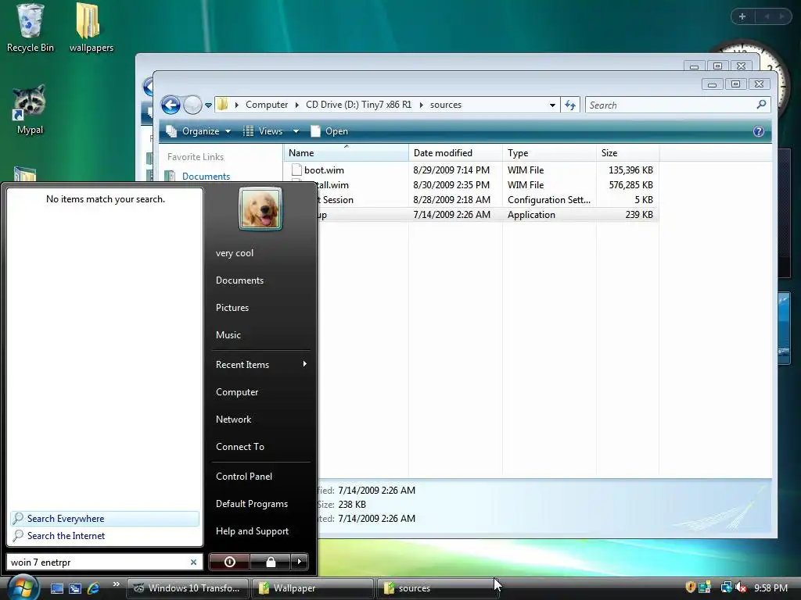Screen dimensions: 801x600
Task: Select the Configuration Settings Session file row
Action: 488,199
